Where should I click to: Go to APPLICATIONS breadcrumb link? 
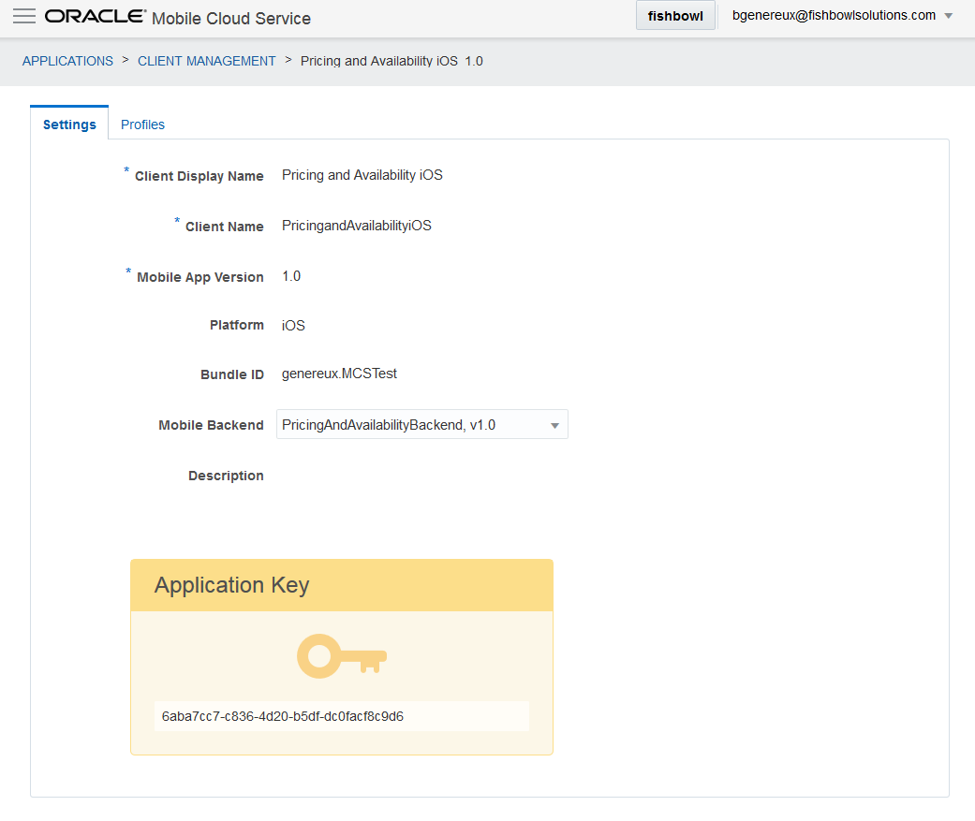(x=67, y=61)
